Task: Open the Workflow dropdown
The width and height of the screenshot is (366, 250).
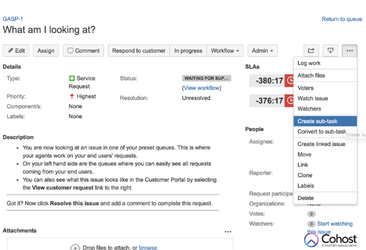Action: (x=225, y=51)
